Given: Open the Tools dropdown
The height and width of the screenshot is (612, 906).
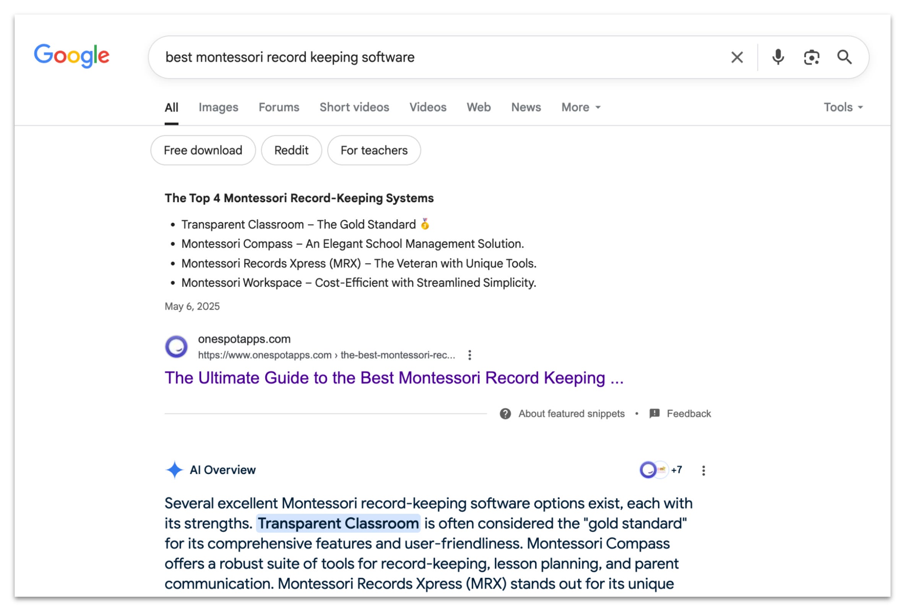Looking at the screenshot, I should coord(843,107).
